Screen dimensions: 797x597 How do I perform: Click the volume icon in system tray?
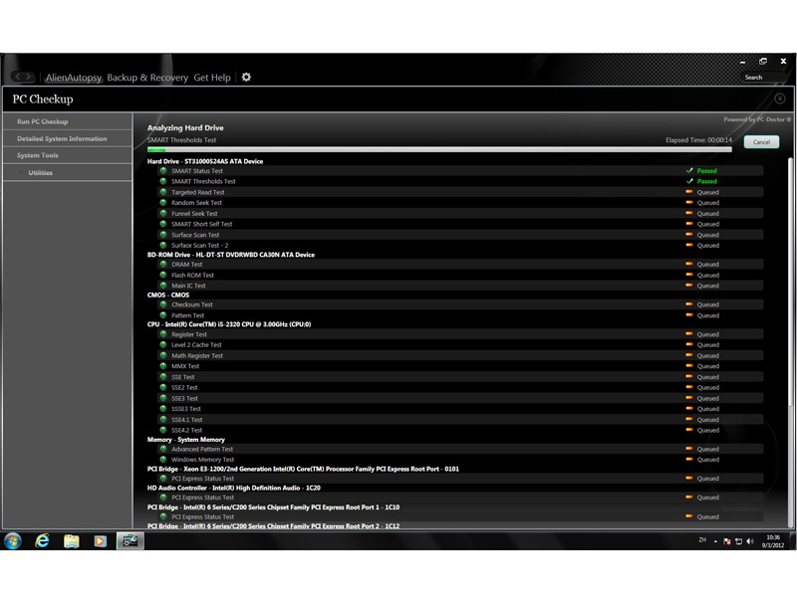coord(749,540)
